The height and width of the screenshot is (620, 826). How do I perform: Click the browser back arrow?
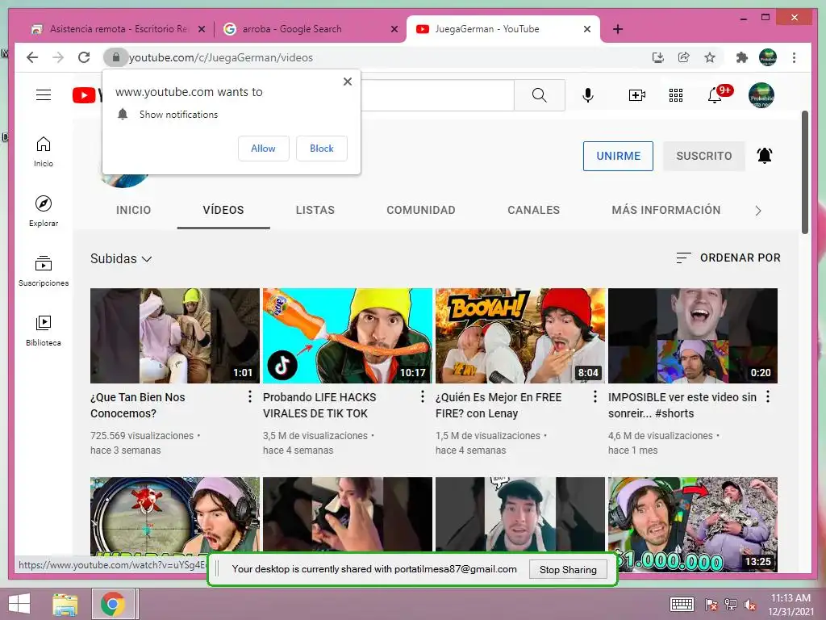pos(32,57)
